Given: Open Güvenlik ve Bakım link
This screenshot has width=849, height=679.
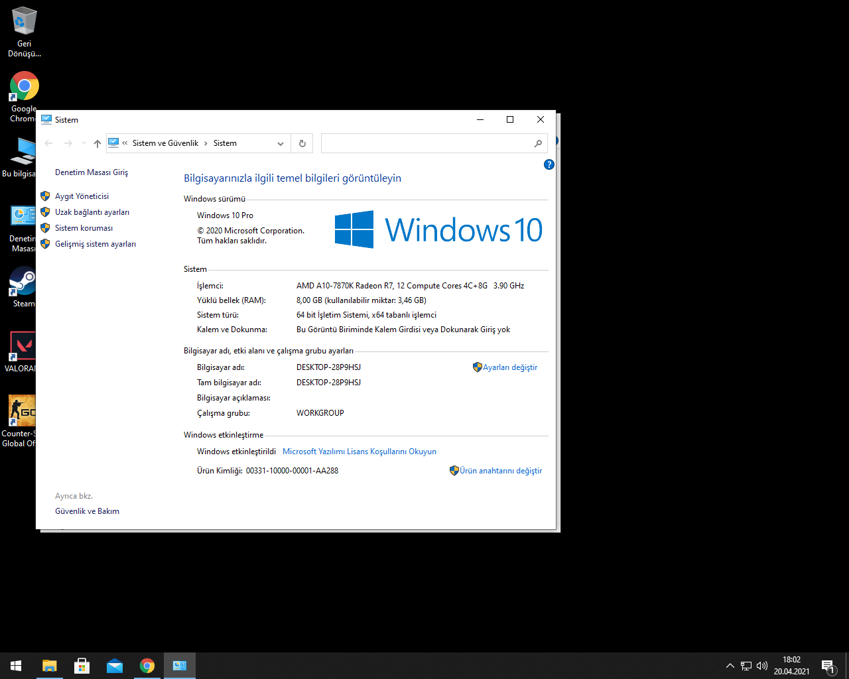Looking at the screenshot, I should (x=87, y=511).
